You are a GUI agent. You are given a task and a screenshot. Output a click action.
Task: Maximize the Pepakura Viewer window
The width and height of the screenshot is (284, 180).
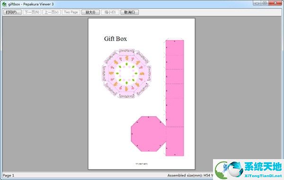pos(265,3)
